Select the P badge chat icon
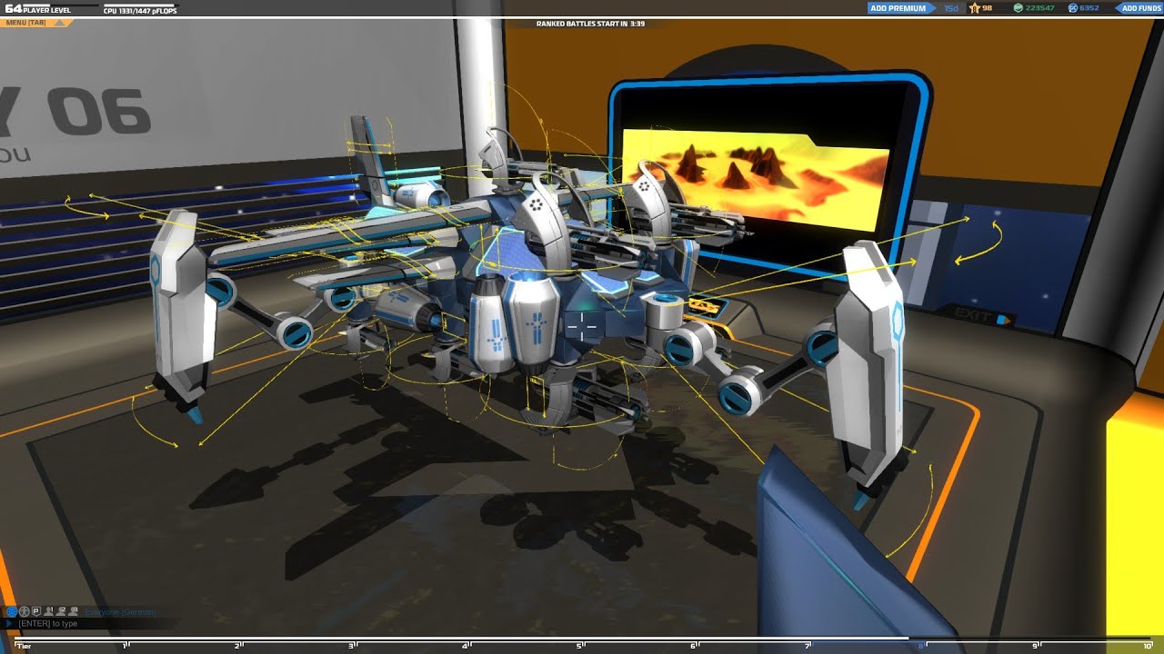This screenshot has height=654, width=1164. click(36, 611)
